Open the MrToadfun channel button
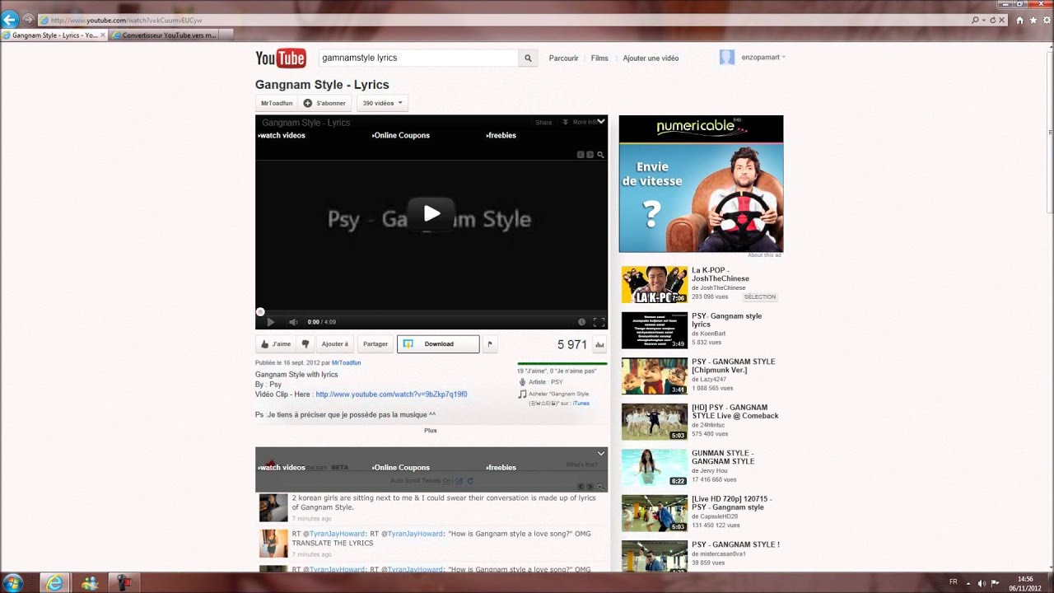 pyautogui.click(x=277, y=103)
